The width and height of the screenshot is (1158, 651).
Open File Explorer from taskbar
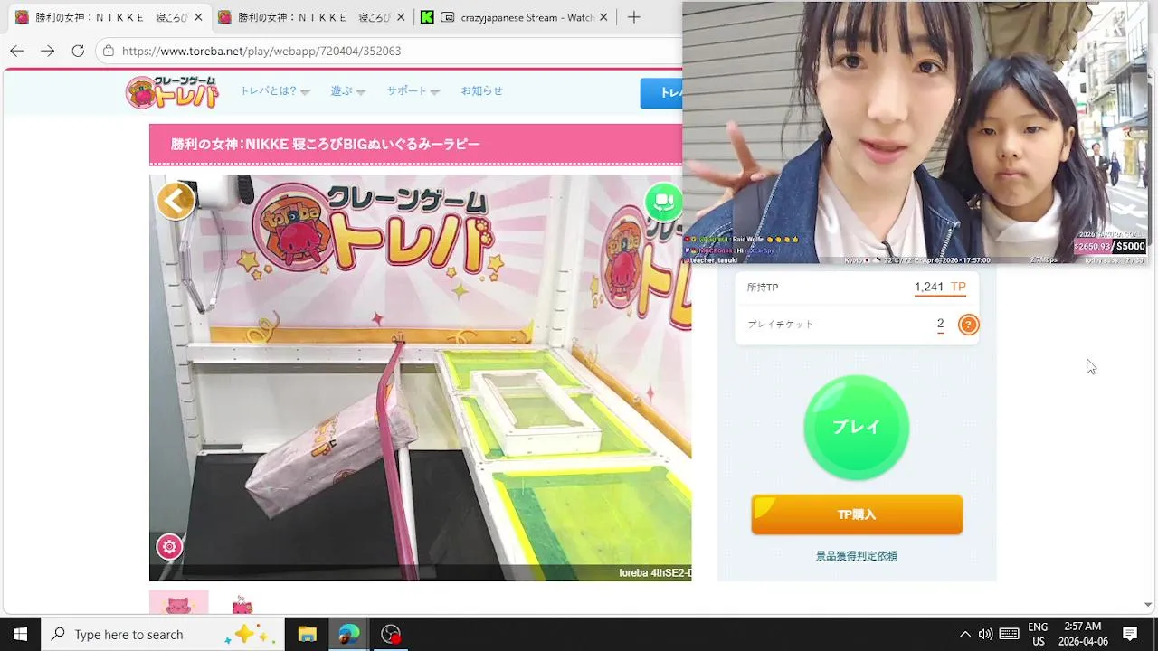tap(307, 634)
